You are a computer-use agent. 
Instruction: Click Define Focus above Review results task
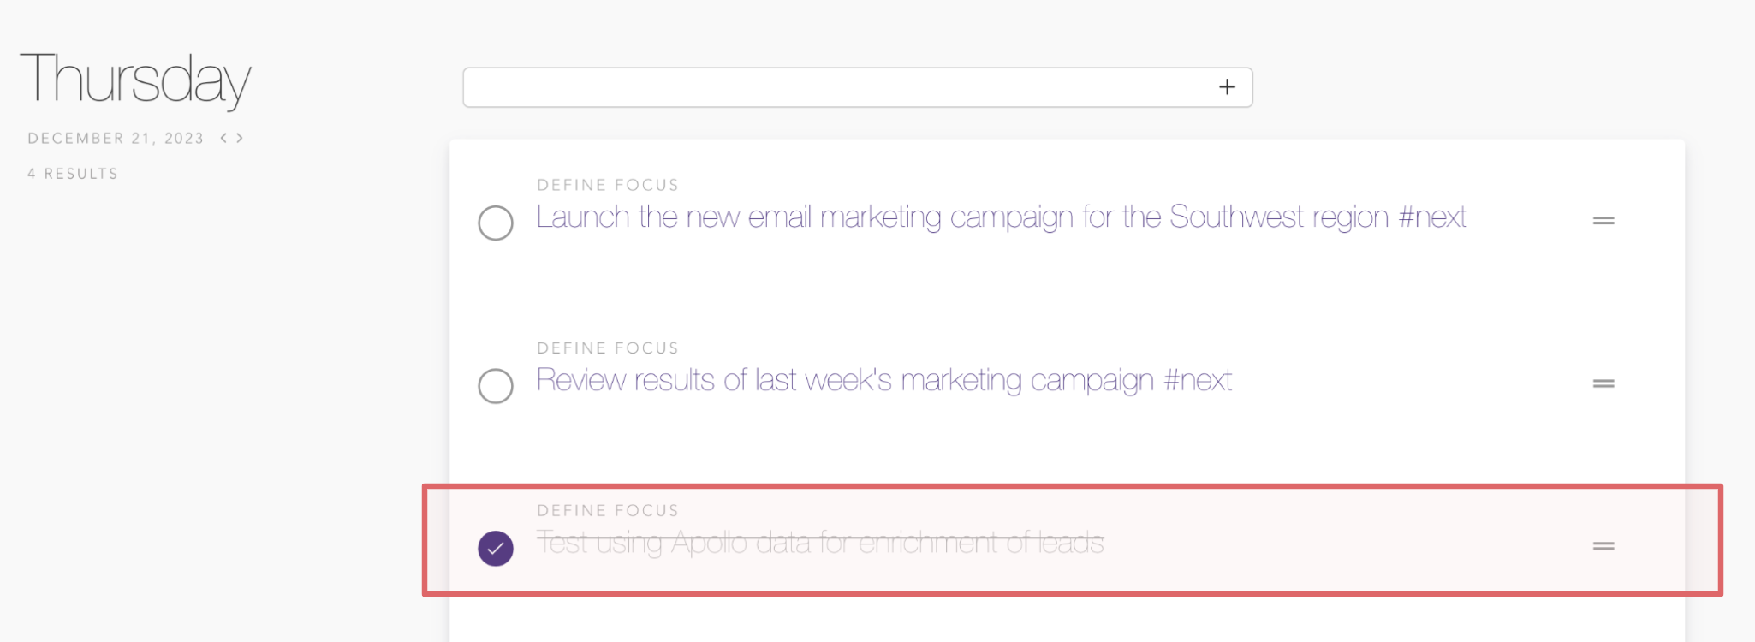tap(608, 348)
